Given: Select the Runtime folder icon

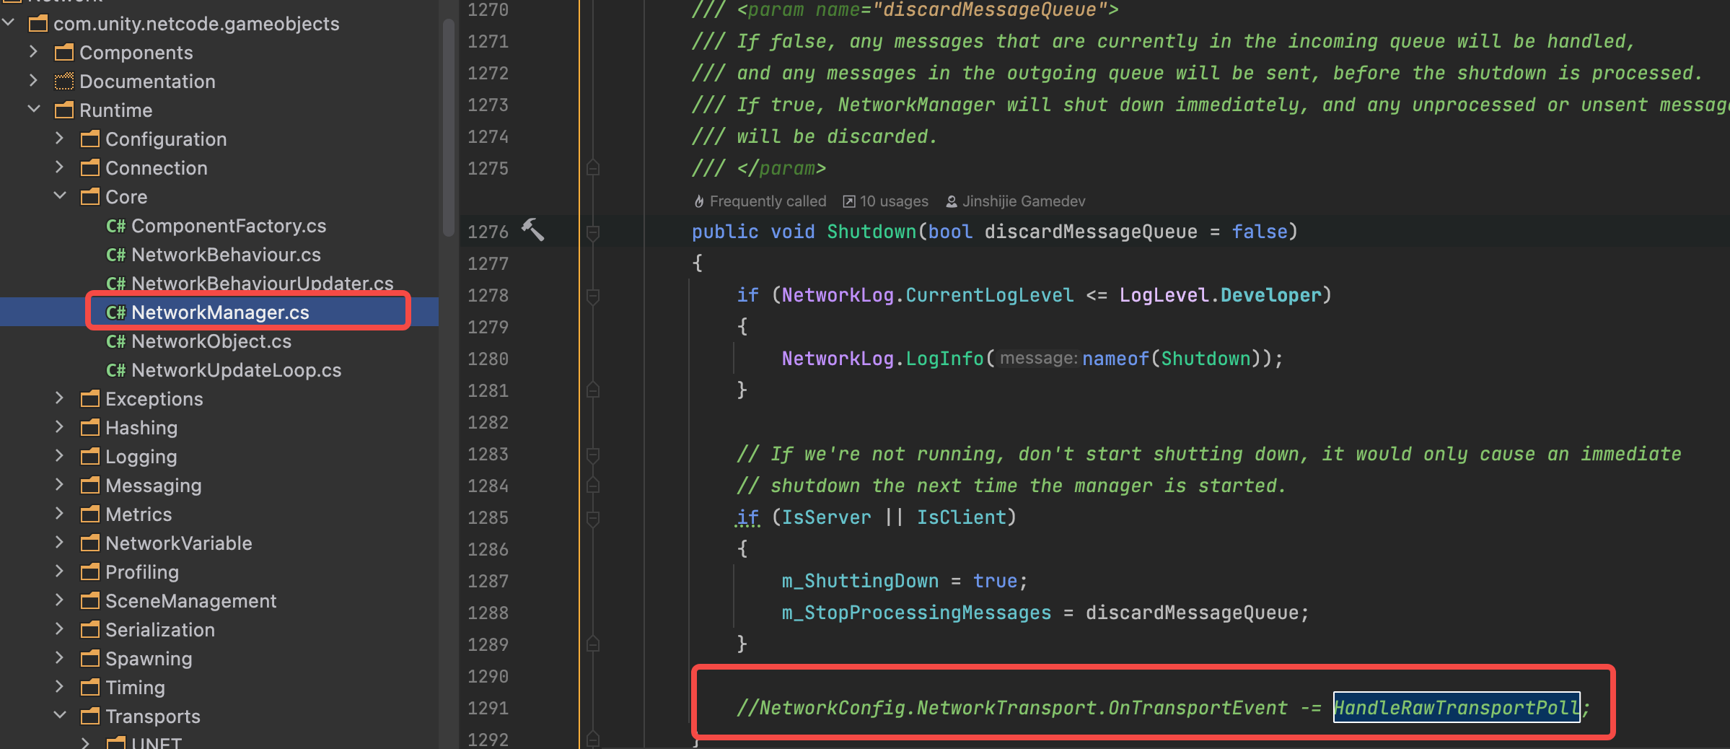Looking at the screenshot, I should [64, 110].
